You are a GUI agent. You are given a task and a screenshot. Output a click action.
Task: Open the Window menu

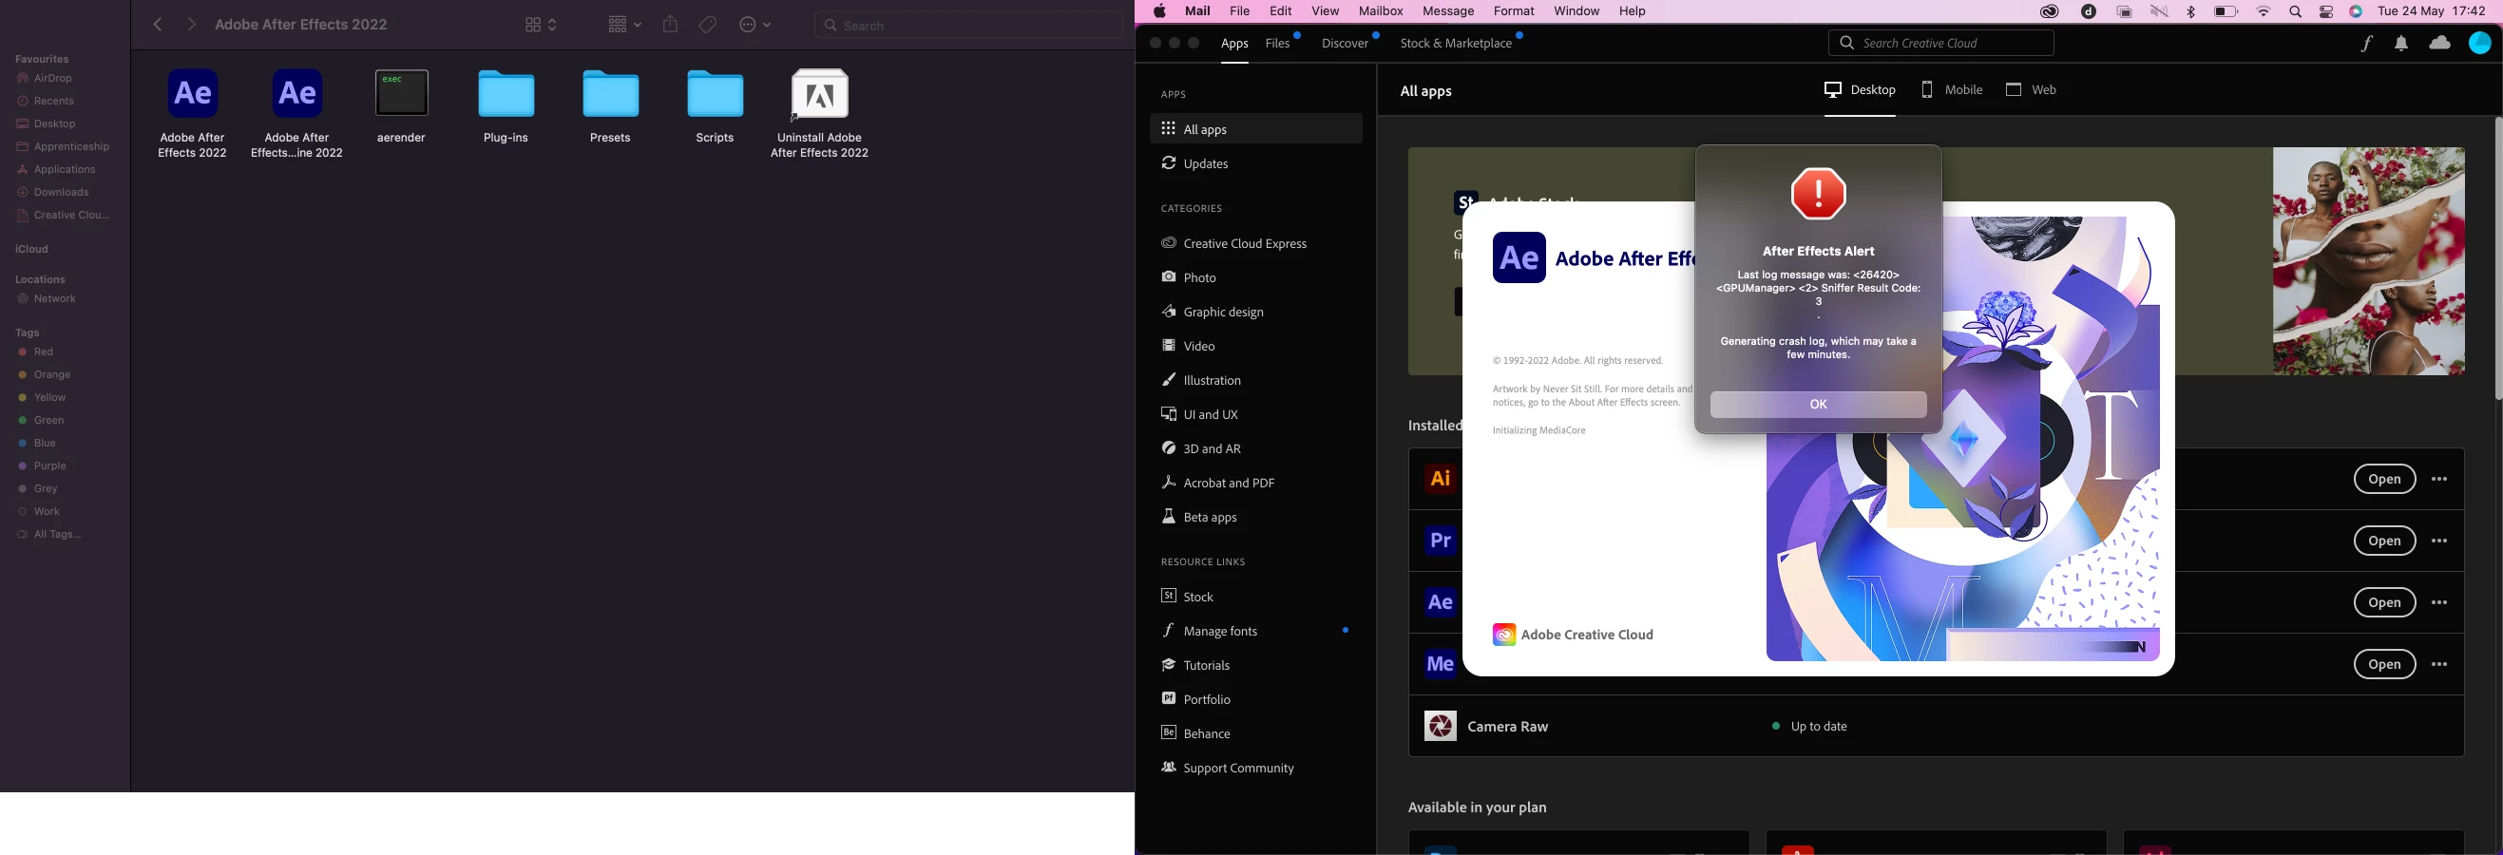point(1576,11)
